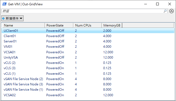The image size is (176, 101).
Task: Click the 8.000 memory of vSAN Node (1)
Action: (x=107, y=90)
